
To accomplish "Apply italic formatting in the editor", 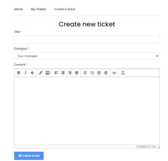I will tap(25, 73).
